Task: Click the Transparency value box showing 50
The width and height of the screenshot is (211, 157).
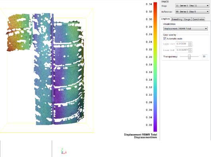Action: (x=204, y=57)
